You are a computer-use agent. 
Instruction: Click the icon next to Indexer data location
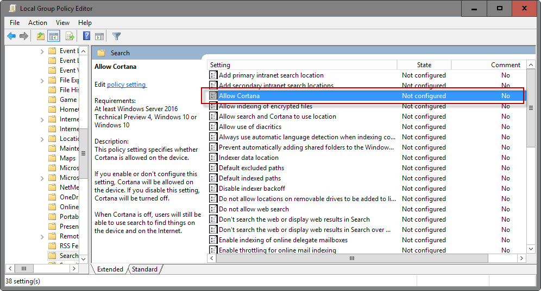(x=213, y=158)
